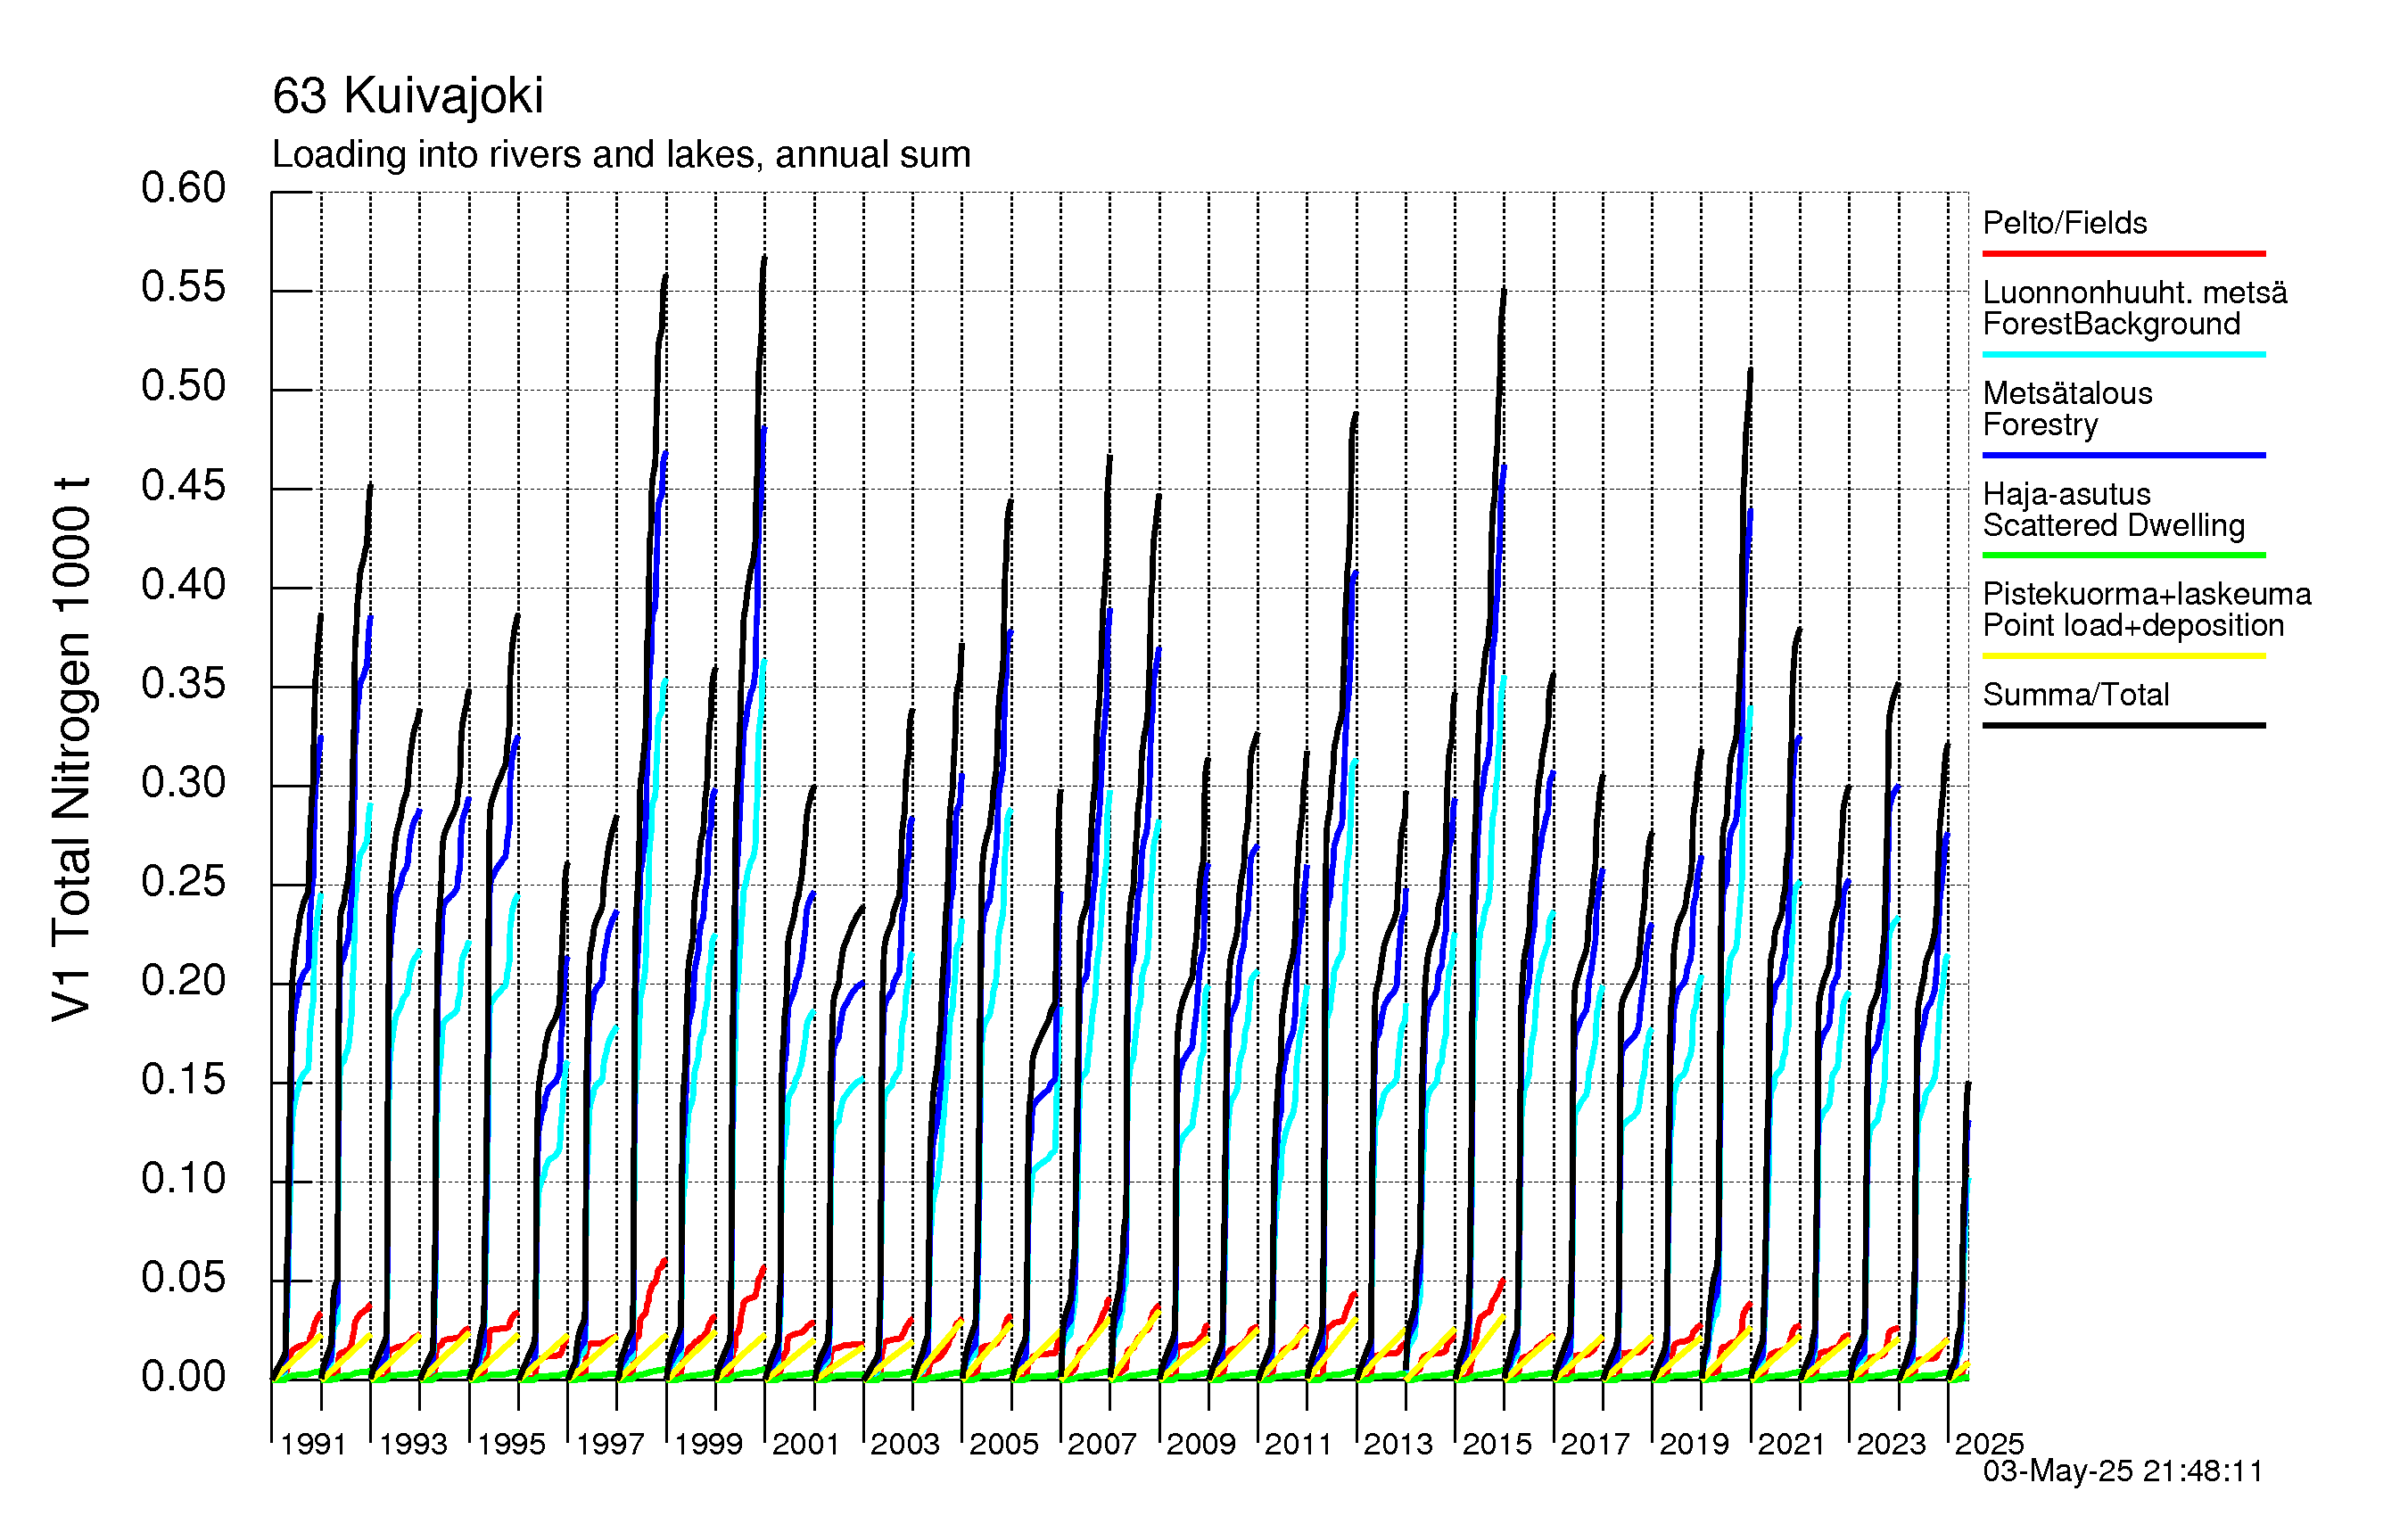Click x-axis year label 2011
The width and height of the screenshot is (2408, 1516).
click(x=1299, y=1444)
